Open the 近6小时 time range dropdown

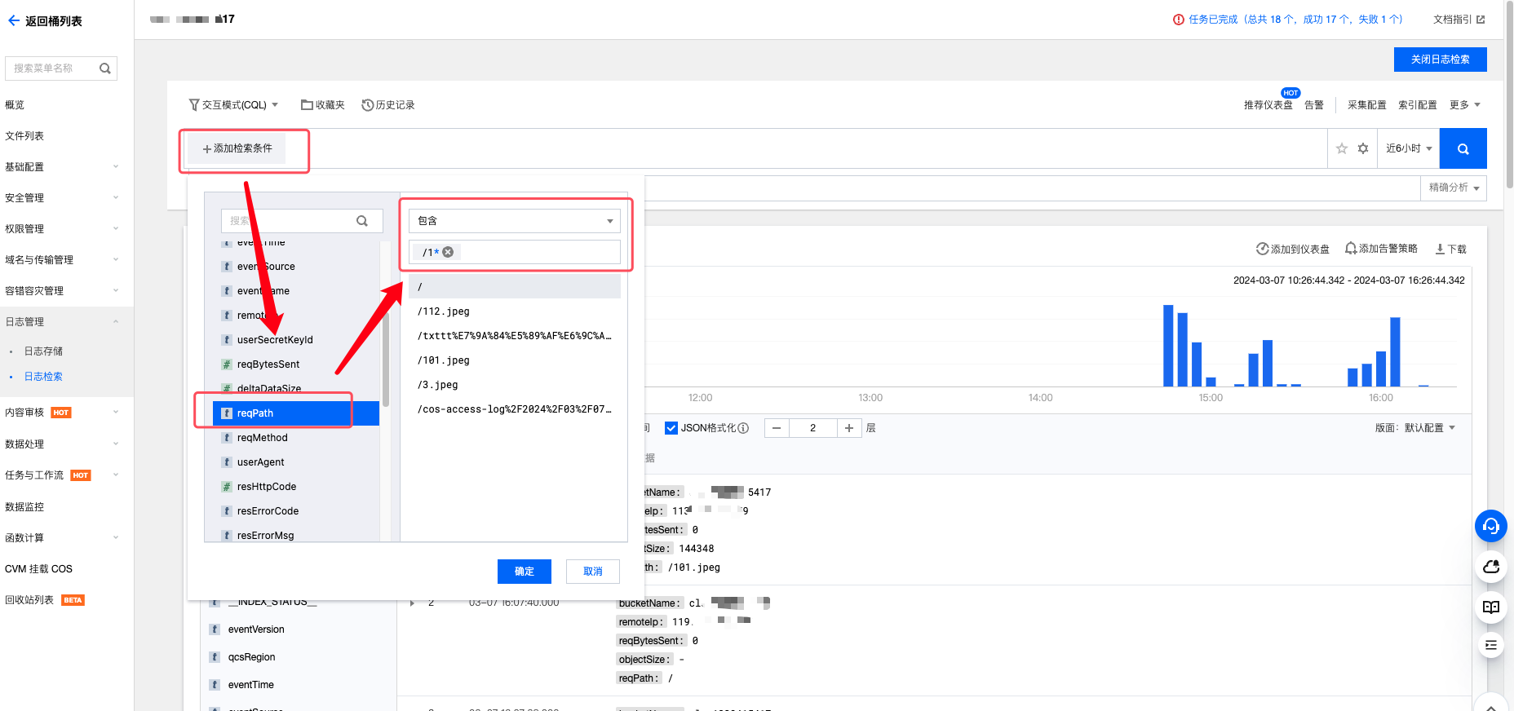pyautogui.click(x=1409, y=148)
